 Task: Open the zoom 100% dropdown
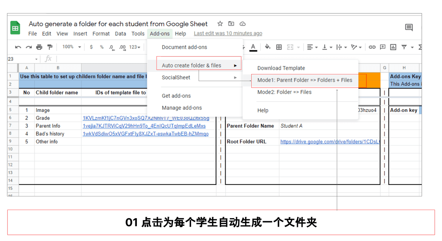click(72, 47)
